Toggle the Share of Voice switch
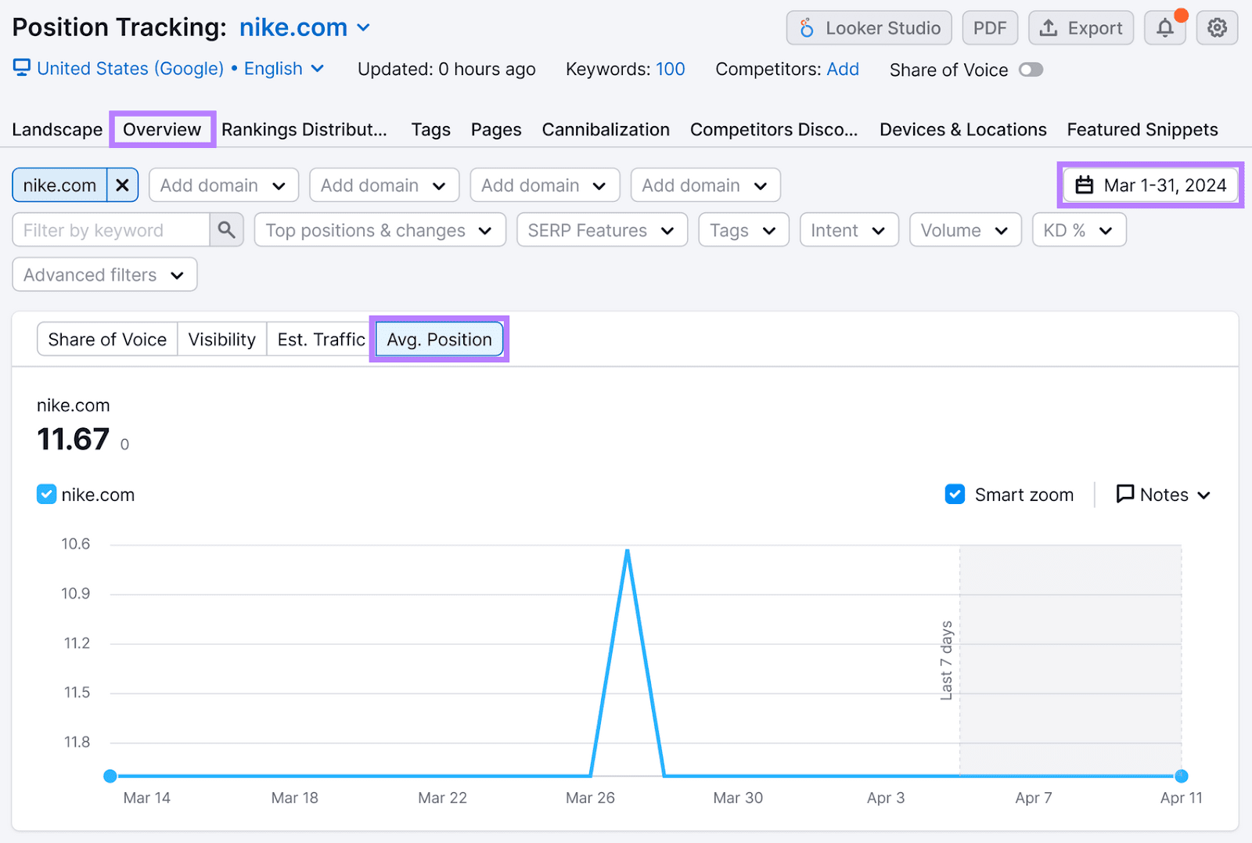Viewport: 1252px width, 843px height. pos(1031,70)
